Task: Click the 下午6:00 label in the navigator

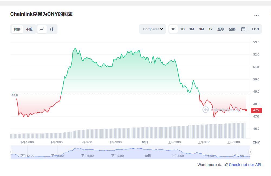Action: coord(88,156)
